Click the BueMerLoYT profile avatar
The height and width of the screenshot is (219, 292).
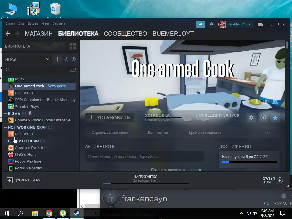(x=222, y=24)
